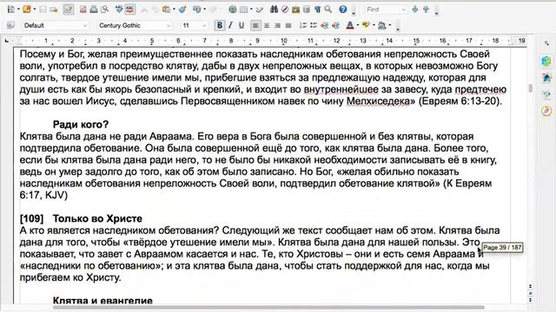Apply the red font color
Viewport: 556px width, 312px height.
(350, 25)
